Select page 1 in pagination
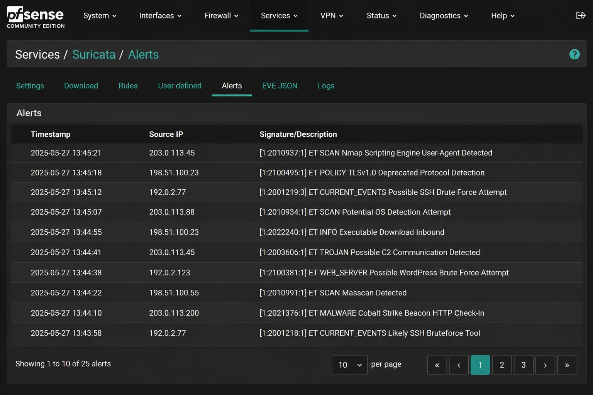Image resolution: width=593 pixels, height=395 pixels. [x=480, y=365]
